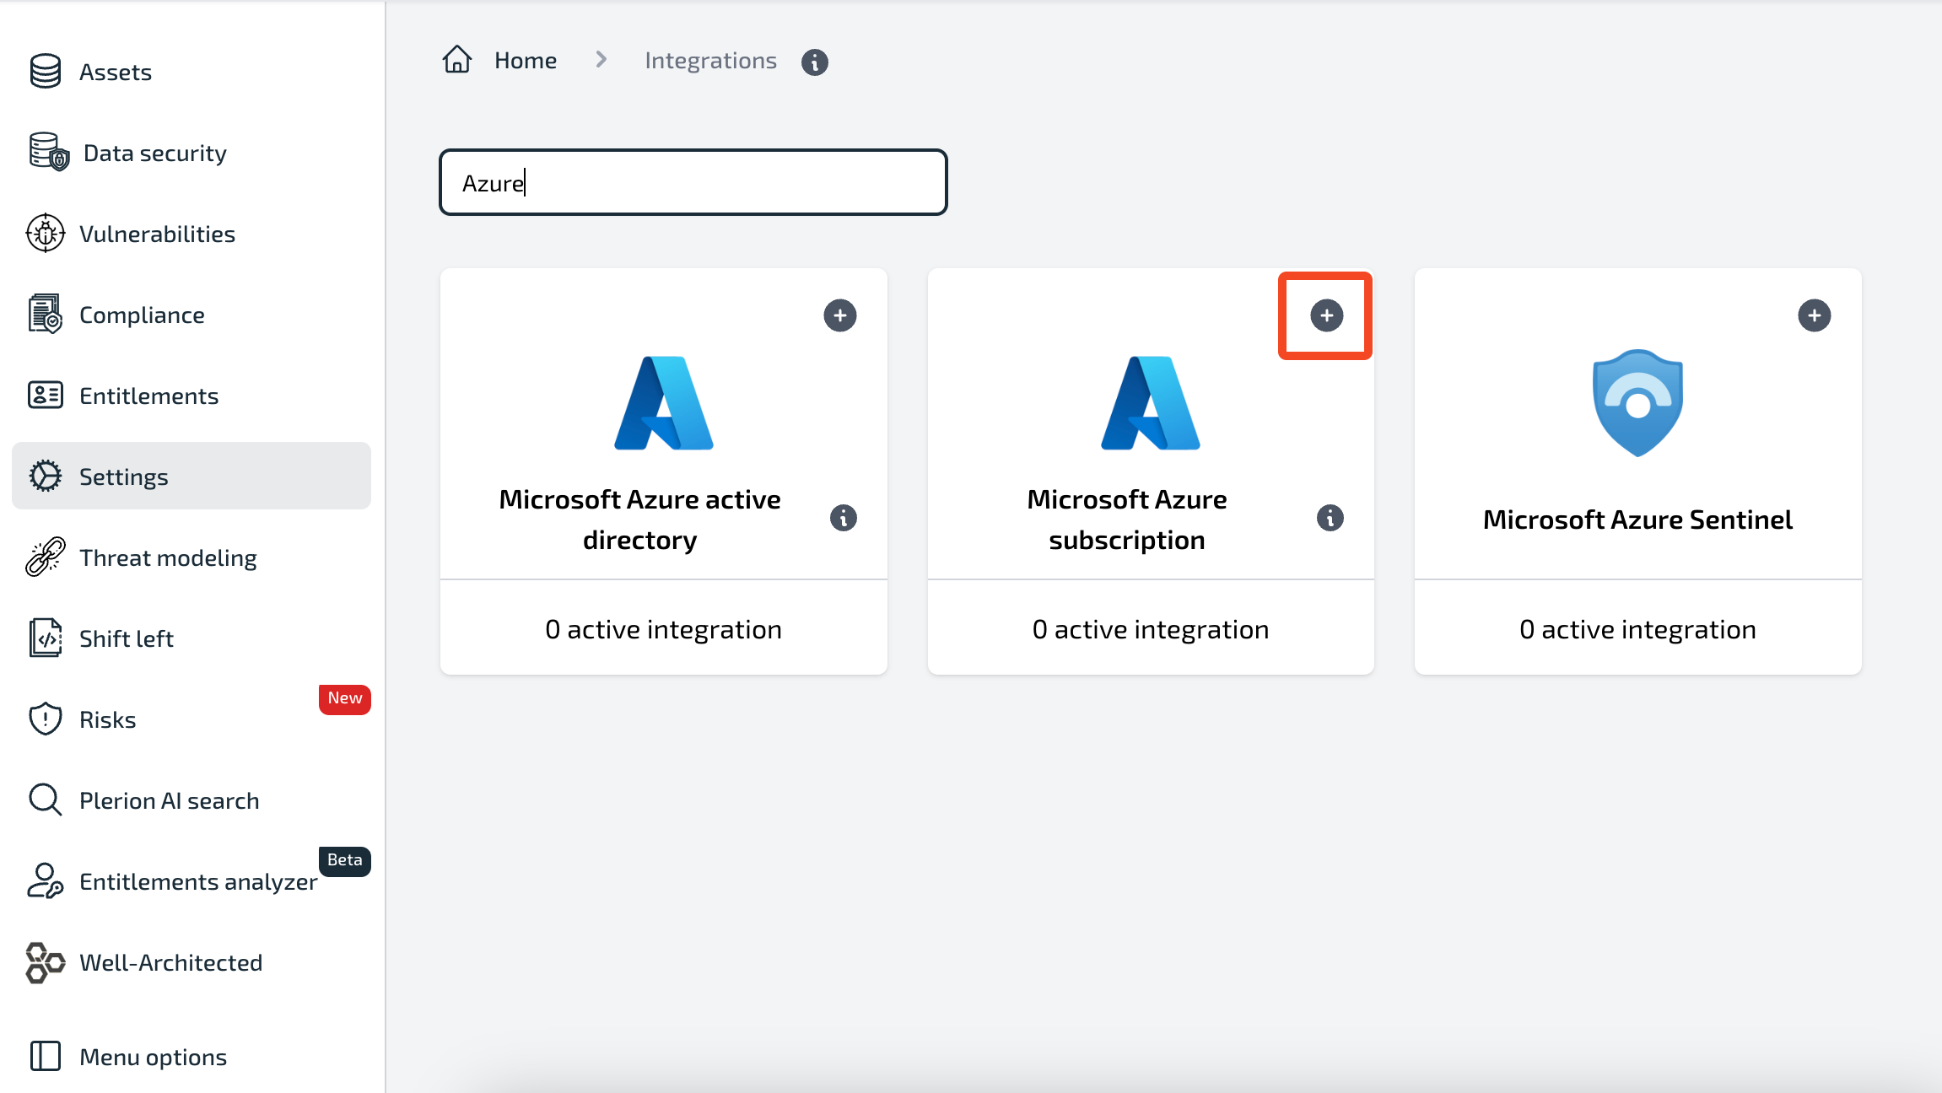
Task: Add Microsoft Azure Sentinel integration
Action: (x=1815, y=316)
